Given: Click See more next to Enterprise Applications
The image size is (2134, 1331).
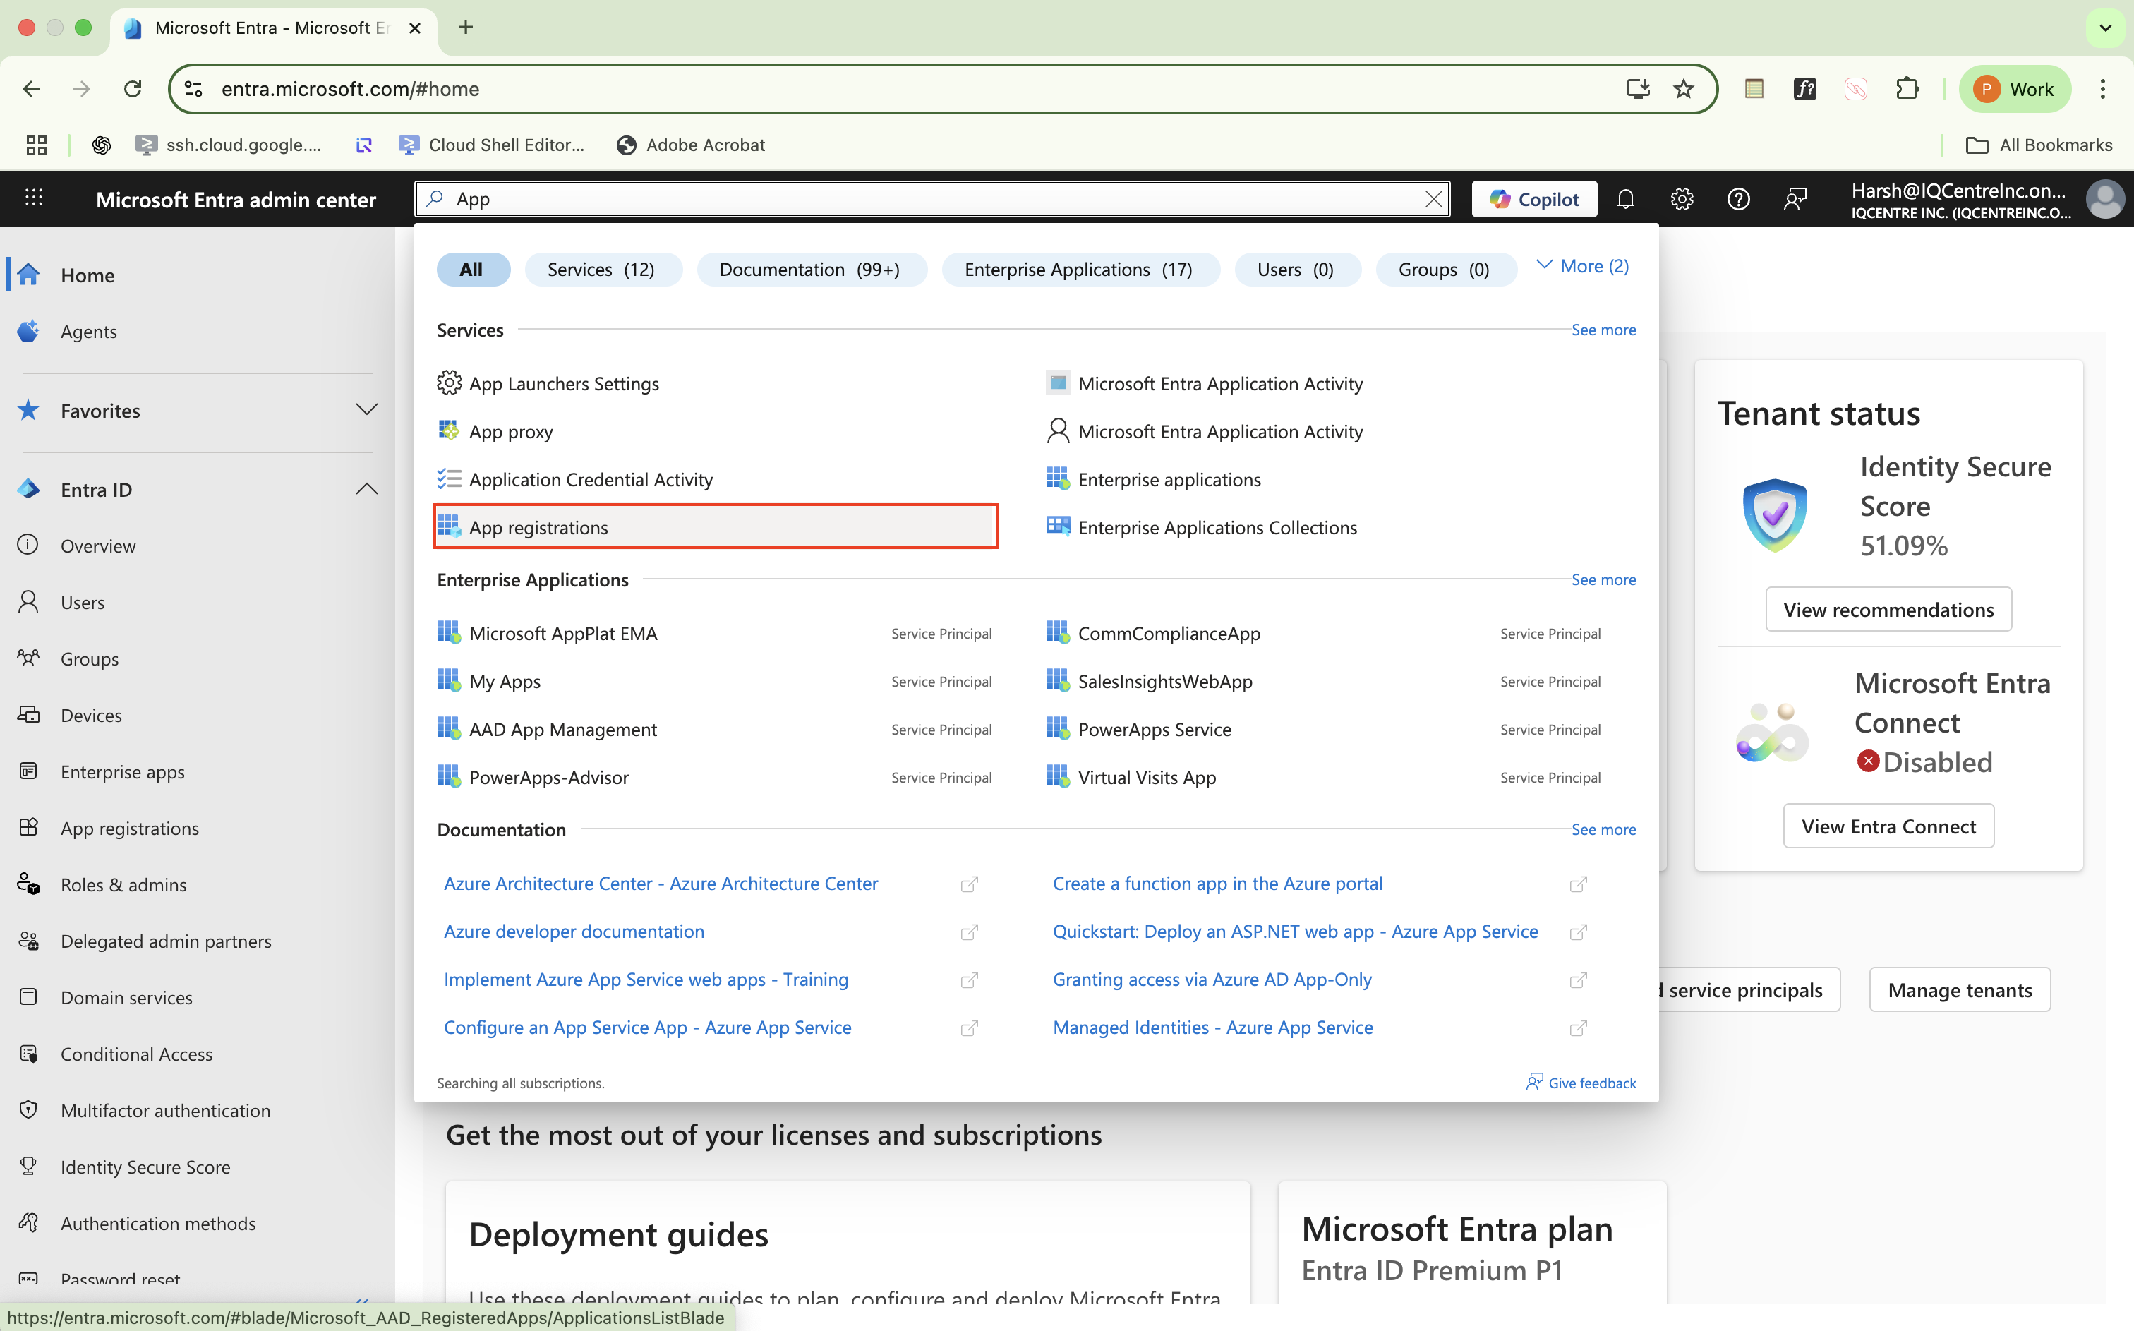Looking at the screenshot, I should [x=1603, y=579].
